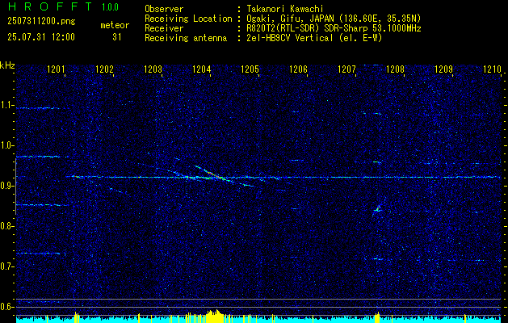Click the 1207 time marker
The height and width of the screenshot is (323, 508).
(346, 69)
